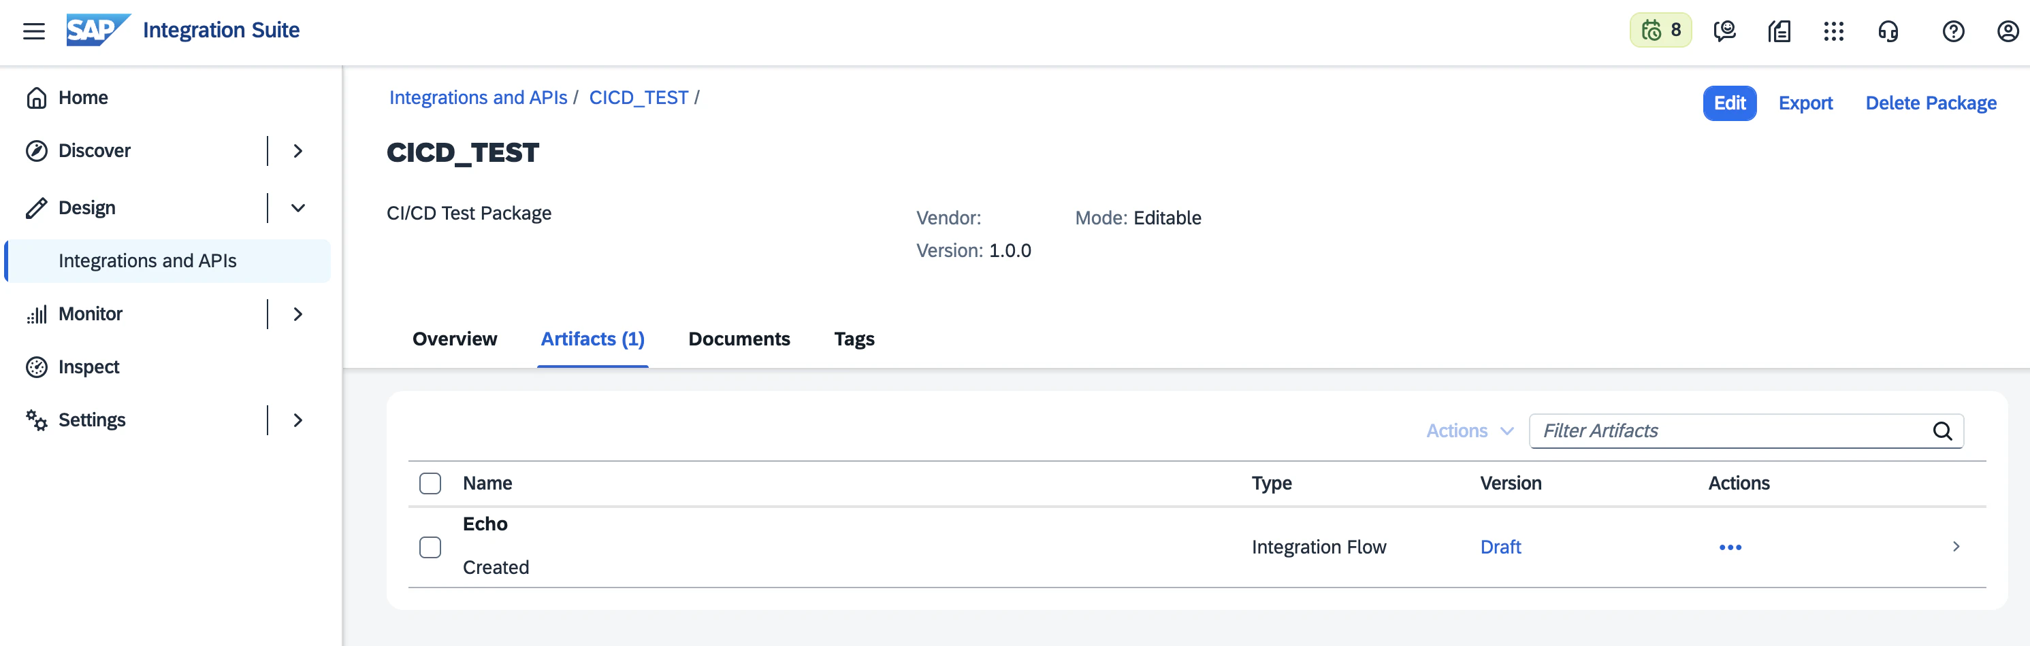Click the CI/CD Test Package description

tap(469, 214)
